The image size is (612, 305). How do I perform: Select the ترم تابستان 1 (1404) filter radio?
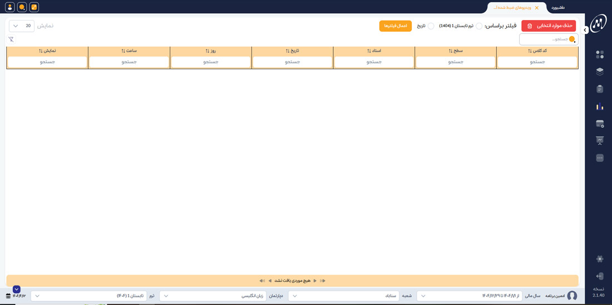click(479, 26)
